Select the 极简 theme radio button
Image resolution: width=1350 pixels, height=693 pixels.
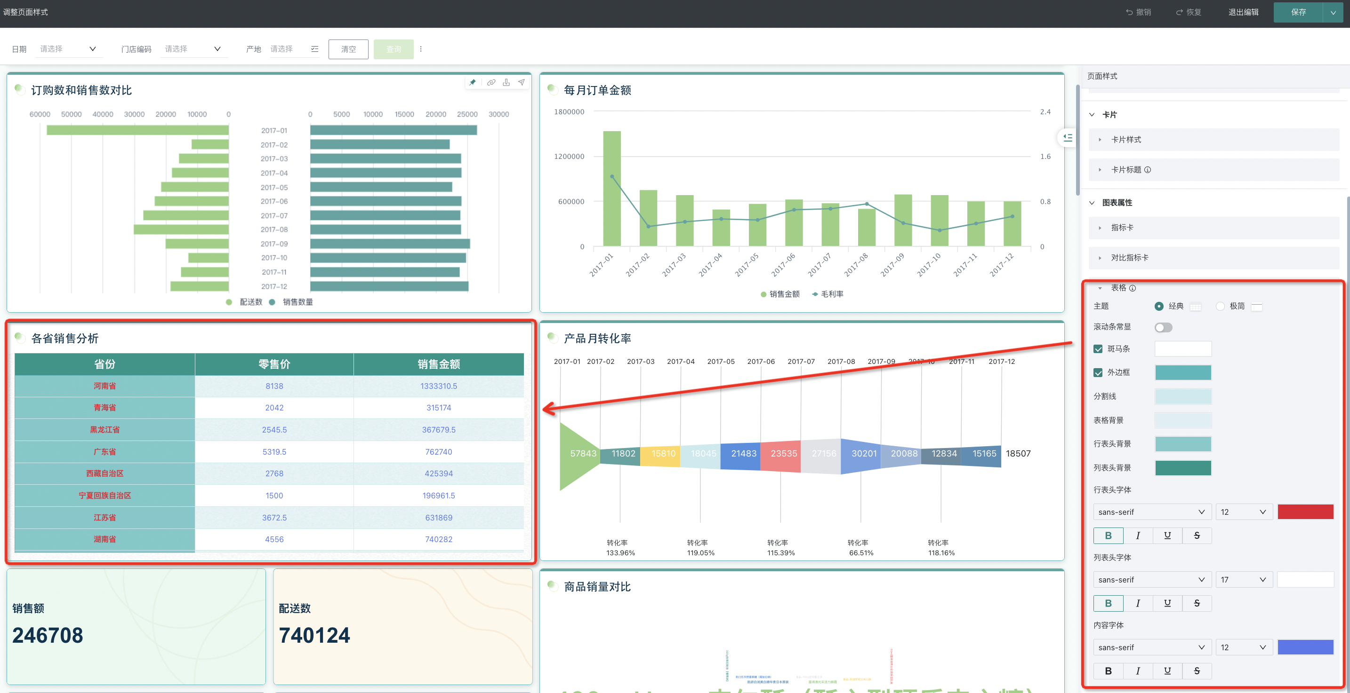pyautogui.click(x=1220, y=306)
